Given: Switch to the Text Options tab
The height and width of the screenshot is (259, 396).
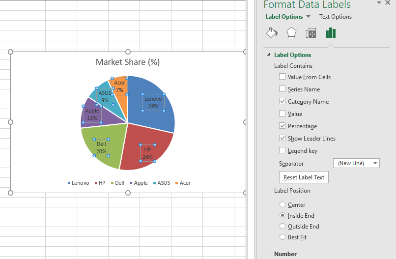Looking at the screenshot, I should point(335,17).
